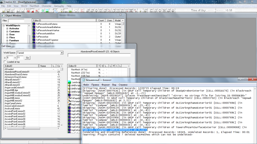Viewport: 257px width, 144px height.
Task: Toggle the lightbulb lighting toolbar icon
Action: click(62, 11)
